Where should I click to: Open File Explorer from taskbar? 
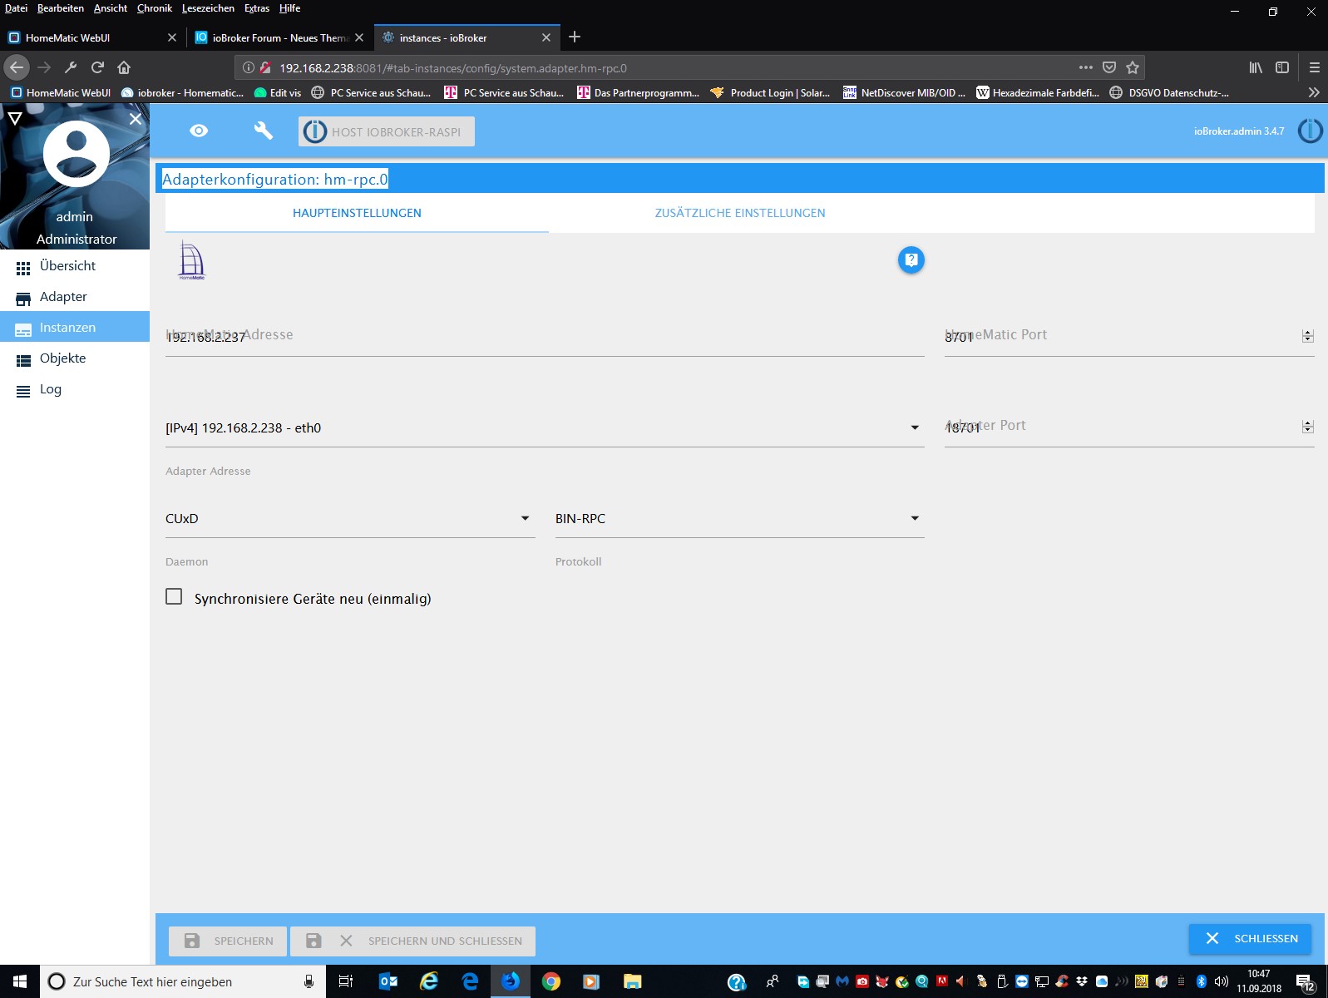[632, 981]
